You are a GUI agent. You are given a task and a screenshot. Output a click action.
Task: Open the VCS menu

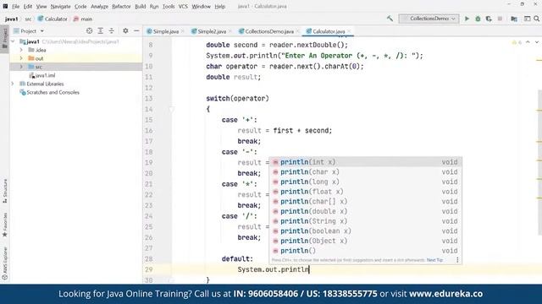pyautogui.click(x=183, y=6)
